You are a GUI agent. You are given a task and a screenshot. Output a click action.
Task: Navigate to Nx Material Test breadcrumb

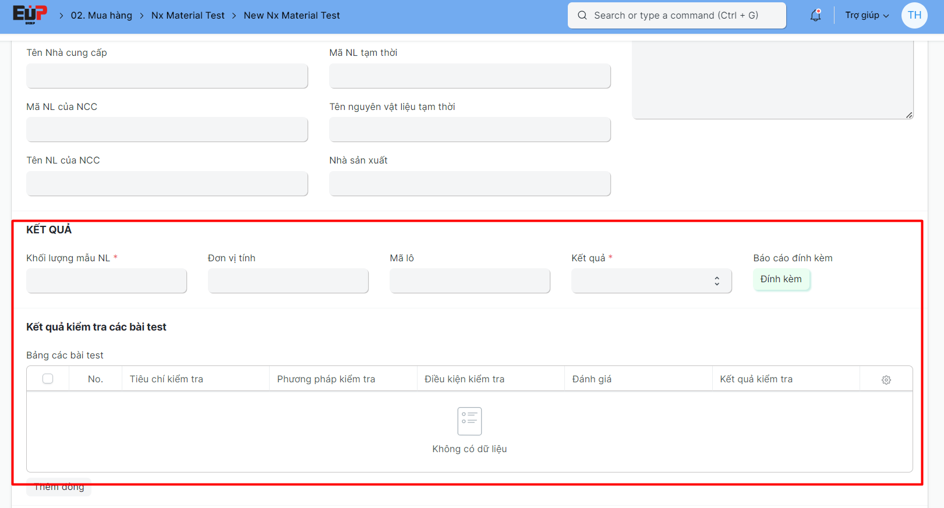188,16
